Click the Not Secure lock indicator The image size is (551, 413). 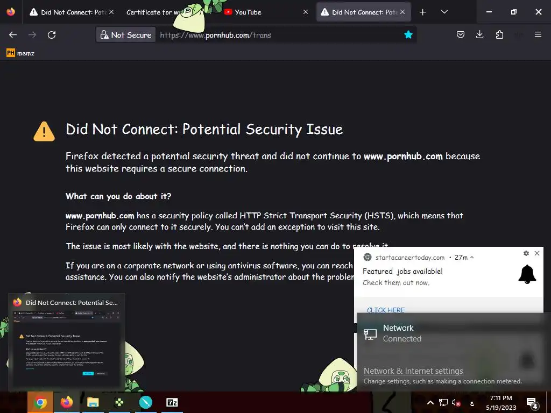126,35
